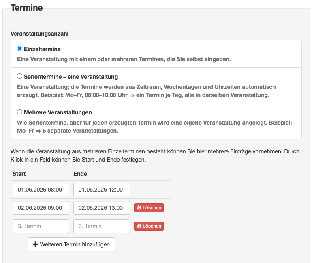Click flame icon in 3. Termin row's Löschen
The image size is (314, 263).
coord(139,226)
